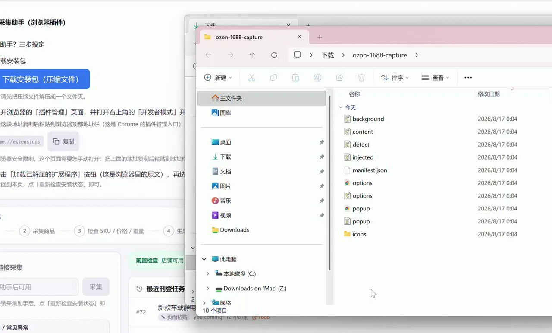Image resolution: width=552 pixels, height=333 pixels.
Task: Go back in File Explorer navigation
Action: [x=209, y=55]
